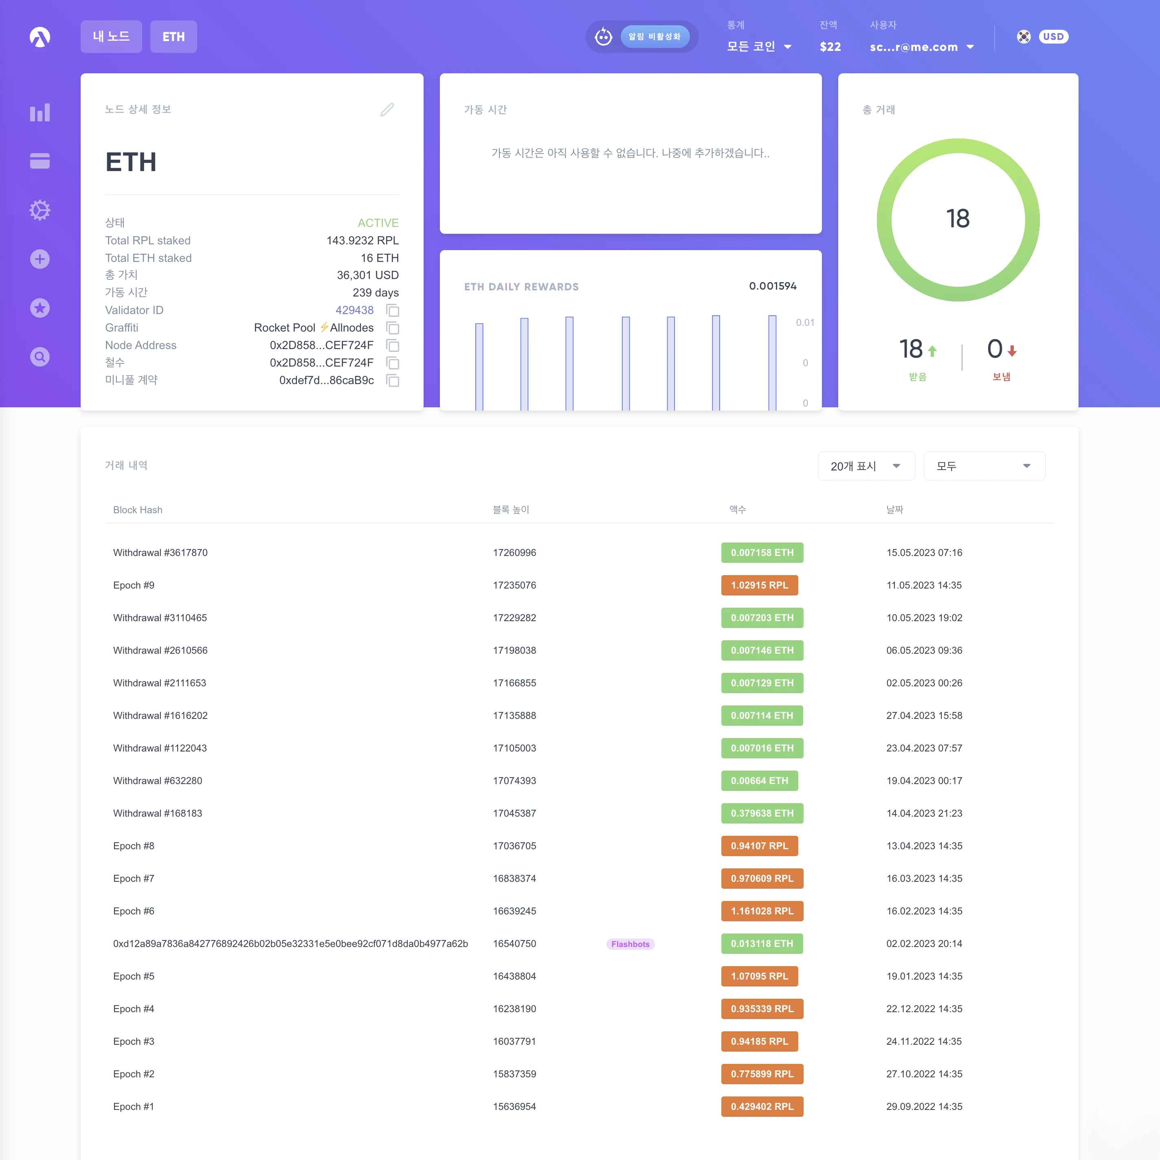The width and height of the screenshot is (1160, 1160).
Task: Click the 0.379638 ETH amount badge
Action: tap(762, 813)
